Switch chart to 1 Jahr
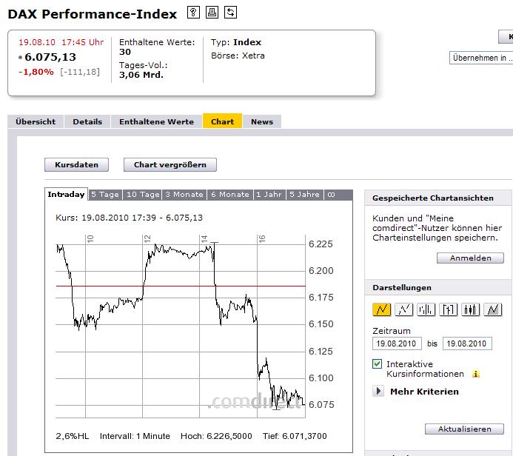 click(x=269, y=195)
